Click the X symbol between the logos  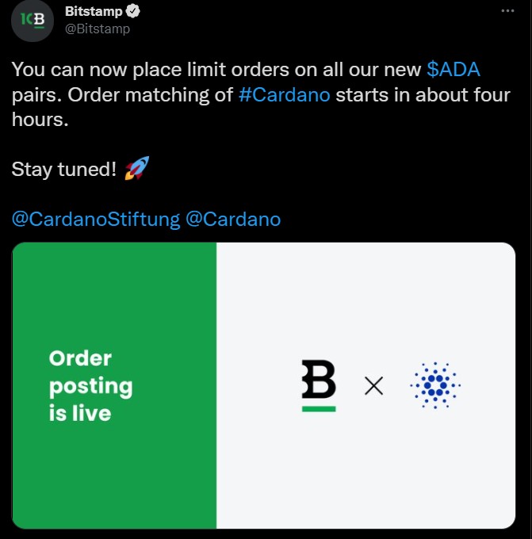coord(373,386)
